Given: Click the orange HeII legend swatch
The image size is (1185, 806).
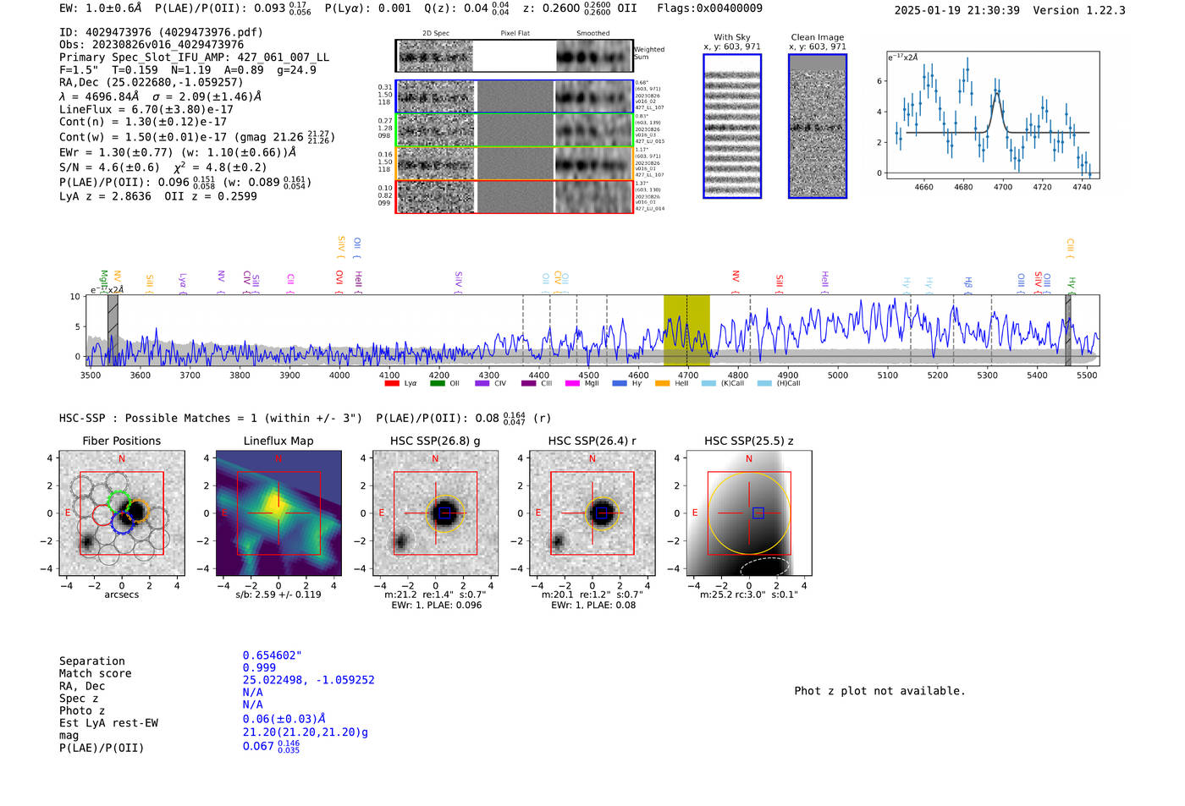Looking at the screenshot, I should click(662, 384).
